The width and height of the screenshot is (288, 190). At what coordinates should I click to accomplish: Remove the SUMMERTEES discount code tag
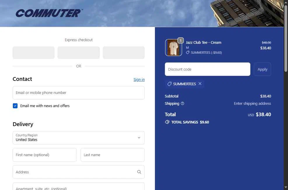coord(200,84)
